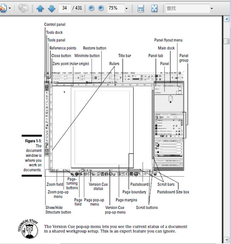Click the 'Page pop-up menu' label
231x244 pixels.
point(94,202)
